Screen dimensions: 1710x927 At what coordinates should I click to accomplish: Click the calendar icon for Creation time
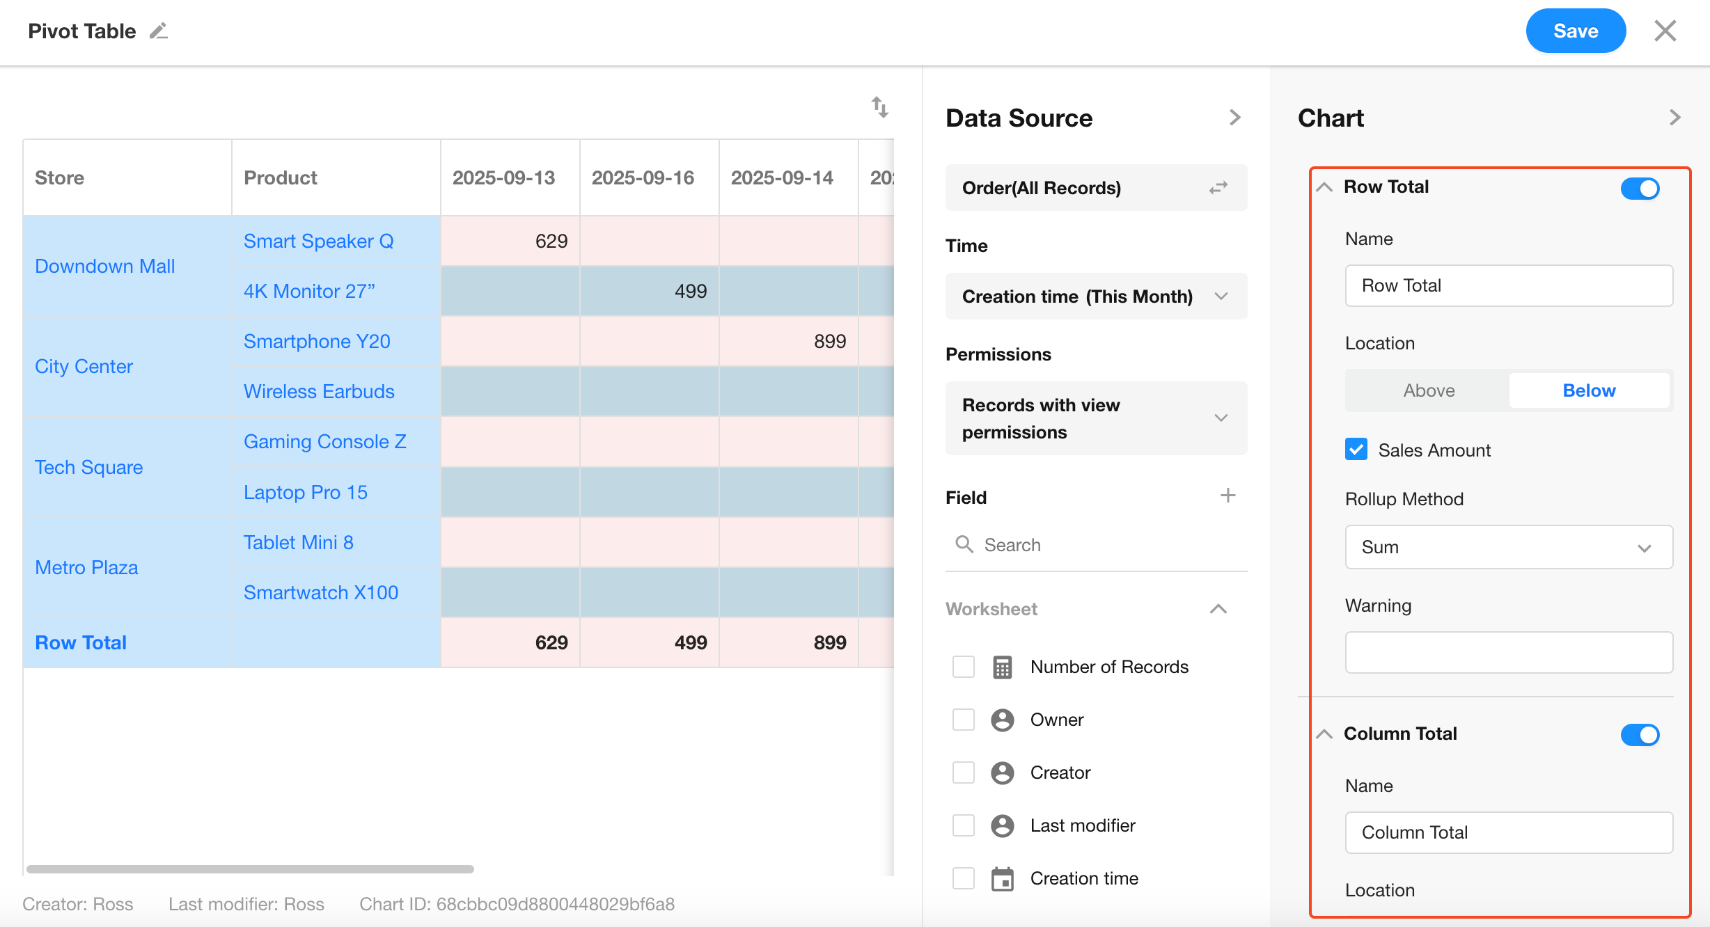1002,878
